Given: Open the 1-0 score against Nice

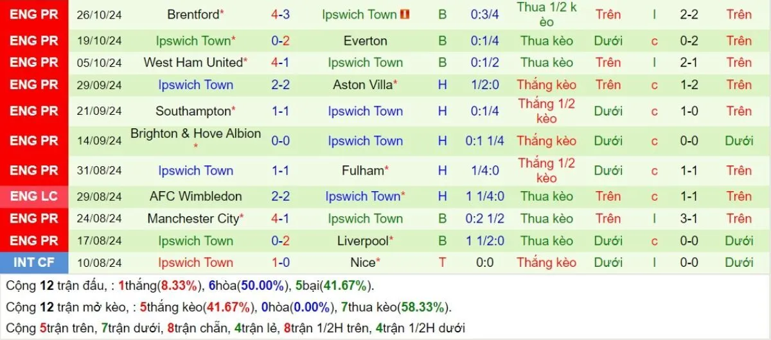Looking at the screenshot, I should click(281, 262).
